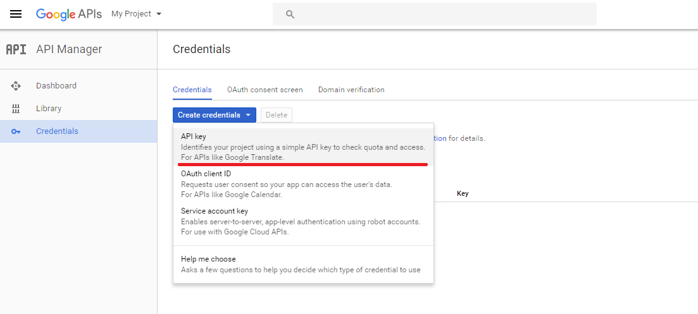Select the Credentials tab
Screen dimensions: 698x314
point(192,90)
